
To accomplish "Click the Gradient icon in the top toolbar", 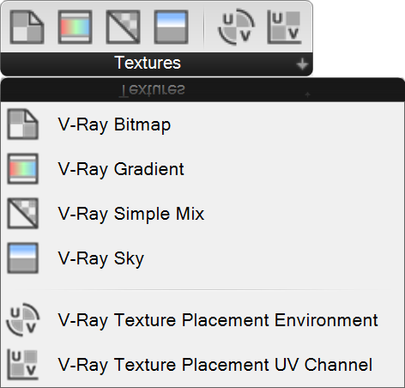I will pos(75,27).
